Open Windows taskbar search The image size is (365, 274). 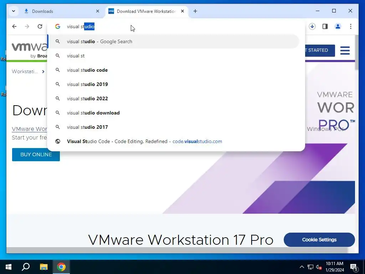[26, 267]
